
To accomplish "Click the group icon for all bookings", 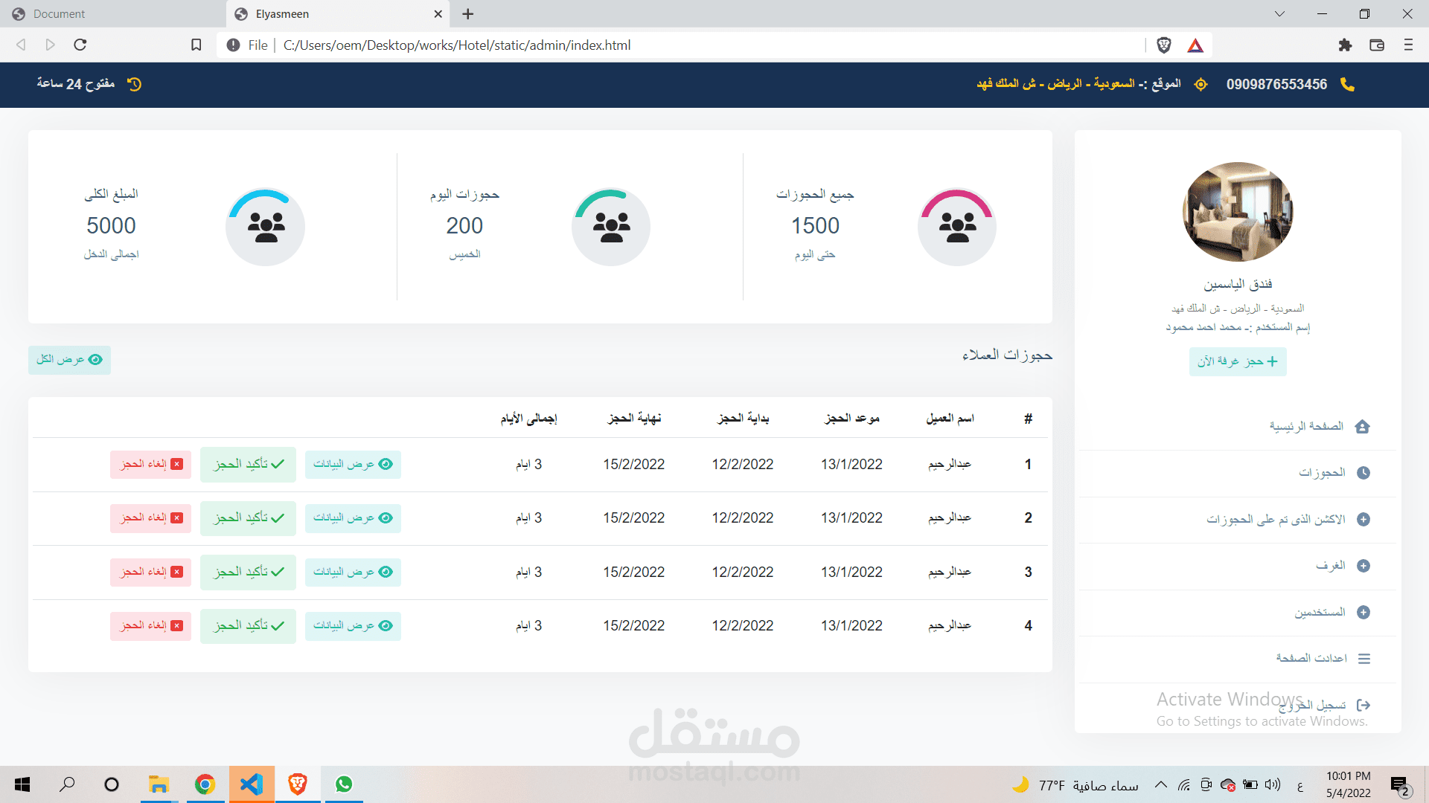I will coord(957,227).
